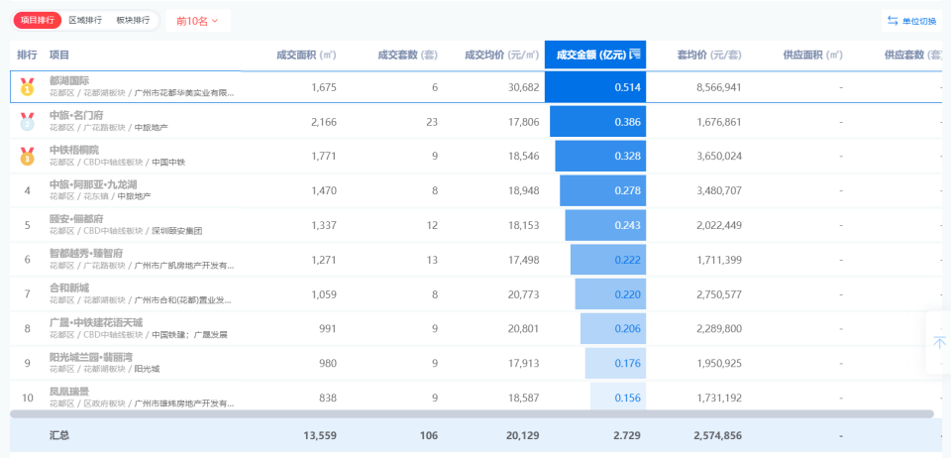This screenshot has width=951, height=458.
Task: Click the horizontal scrollbar below the table
Action: [x=472, y=413]
